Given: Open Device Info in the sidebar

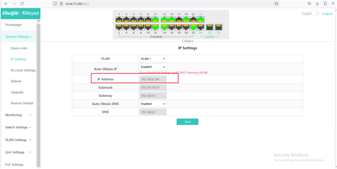Looking at the screenshot, I should pos(19,48).
